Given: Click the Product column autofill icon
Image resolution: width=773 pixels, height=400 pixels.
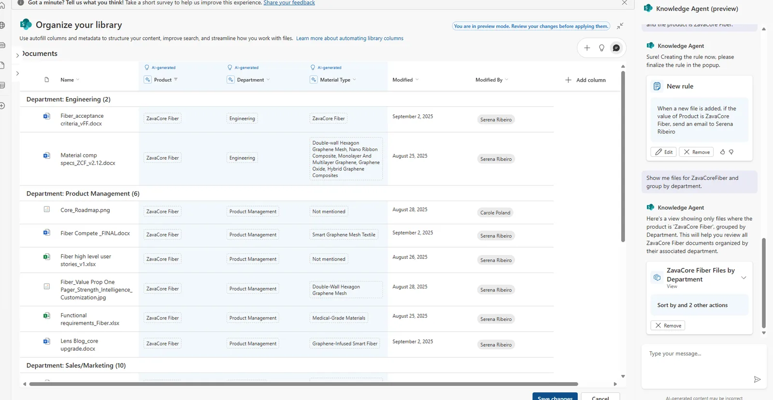Looking at the screenshot, I should coord(148,80).
